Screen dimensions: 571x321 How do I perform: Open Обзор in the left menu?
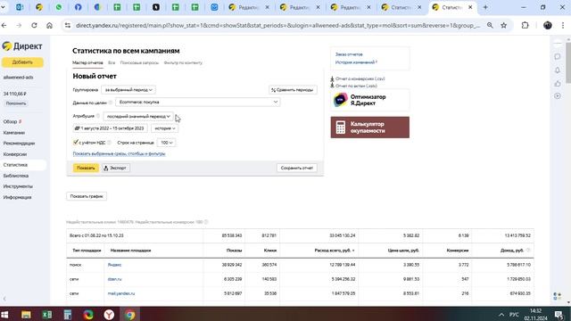click(10, 122)
